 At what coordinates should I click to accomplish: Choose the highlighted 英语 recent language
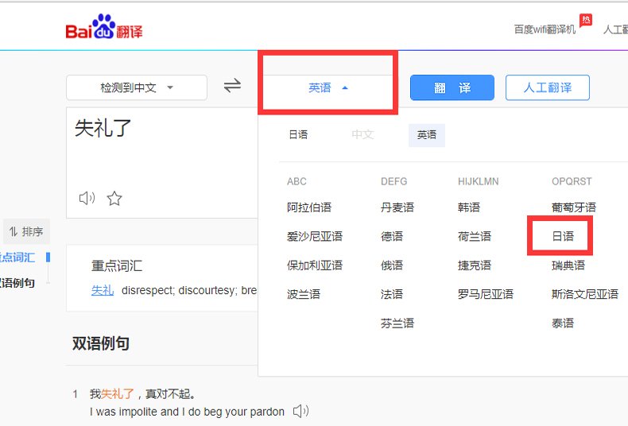point(427,135)
